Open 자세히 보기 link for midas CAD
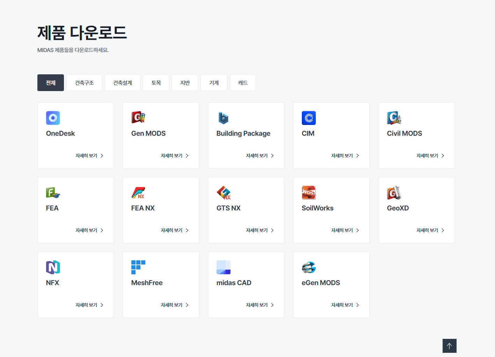Viewport: 495px width, 357px height. [x=260, y=305]
